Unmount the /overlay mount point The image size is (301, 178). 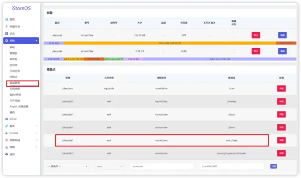281,102
